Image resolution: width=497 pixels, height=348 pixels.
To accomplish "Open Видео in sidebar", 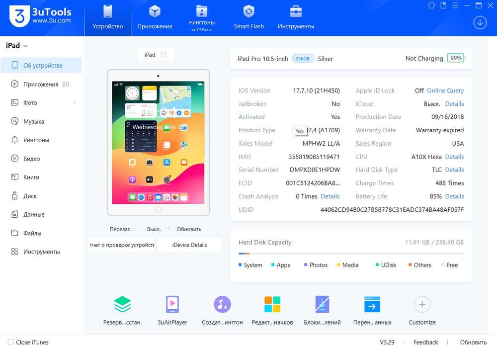I will tap(41, 159).
